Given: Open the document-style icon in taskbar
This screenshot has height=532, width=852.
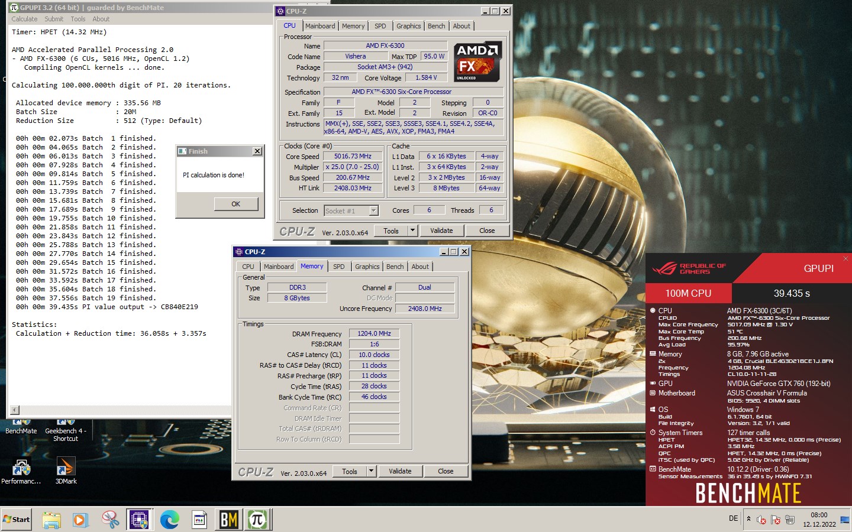Looking at the screenshot, I should [199, 520].
